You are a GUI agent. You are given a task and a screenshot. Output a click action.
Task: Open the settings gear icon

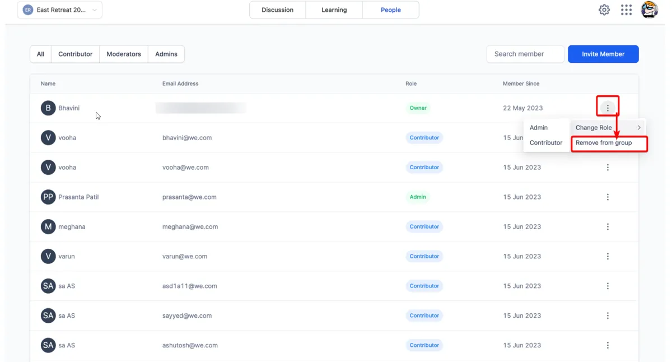pyautogui.click(x=604, y=10)
